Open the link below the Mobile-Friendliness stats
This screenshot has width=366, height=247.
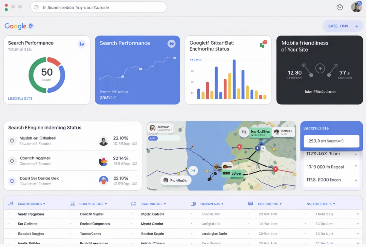(x=320, y=92)
